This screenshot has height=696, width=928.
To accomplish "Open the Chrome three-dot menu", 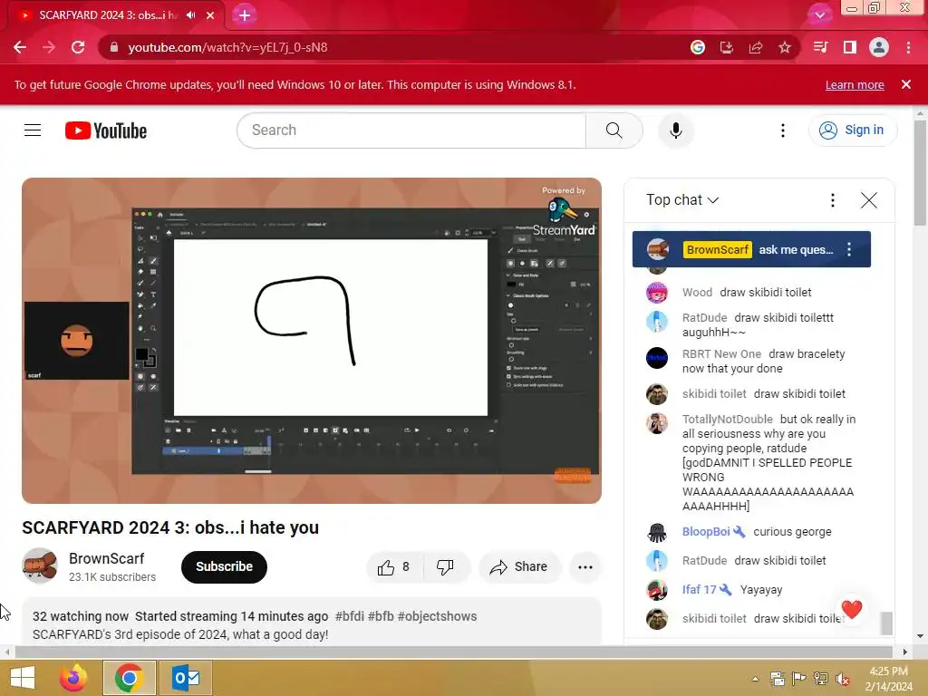I will pos(908,47).
